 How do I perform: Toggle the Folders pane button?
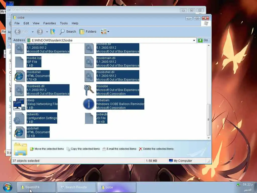pos(88,31)
